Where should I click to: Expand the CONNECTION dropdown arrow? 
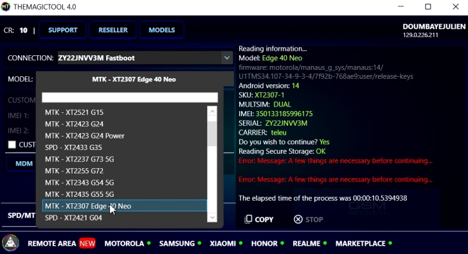click(x=227, y=58)
